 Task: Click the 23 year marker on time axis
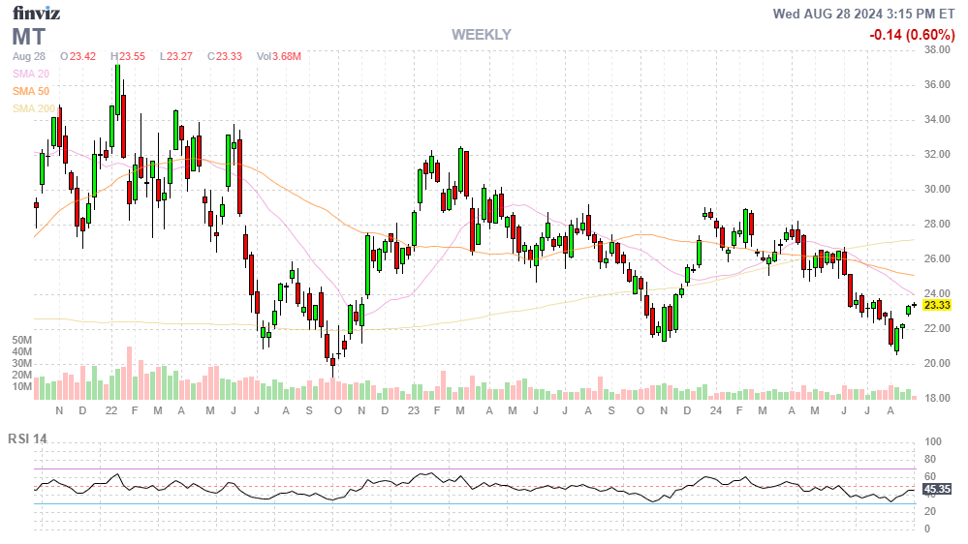point(413,411)
